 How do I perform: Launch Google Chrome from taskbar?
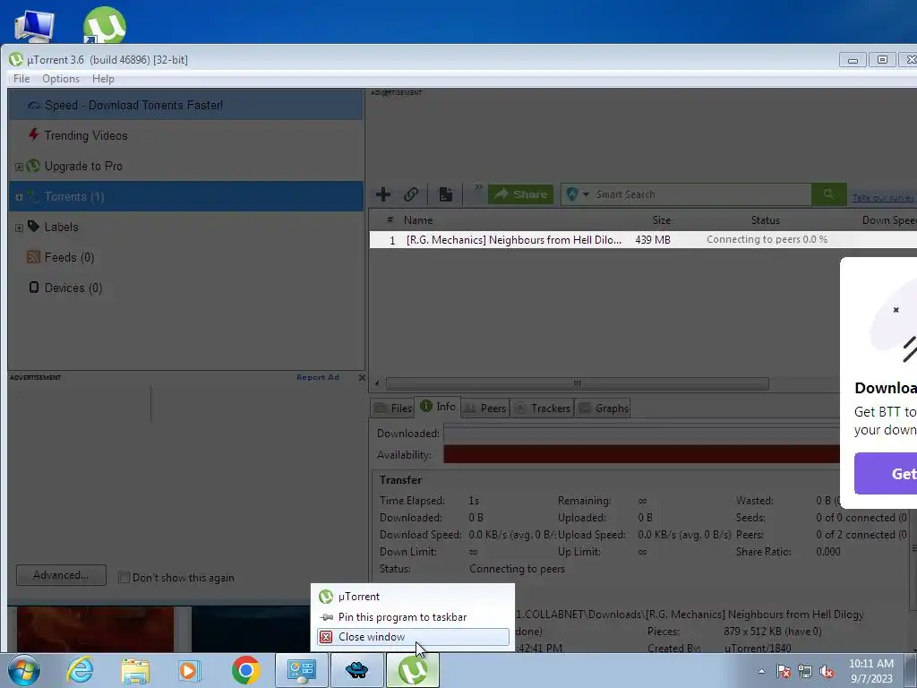(x=245, y=670)
